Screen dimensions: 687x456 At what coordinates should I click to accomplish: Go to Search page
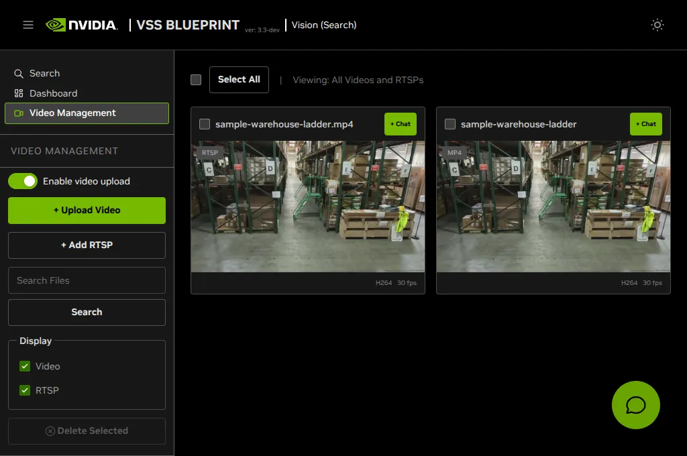coord(44,73)
